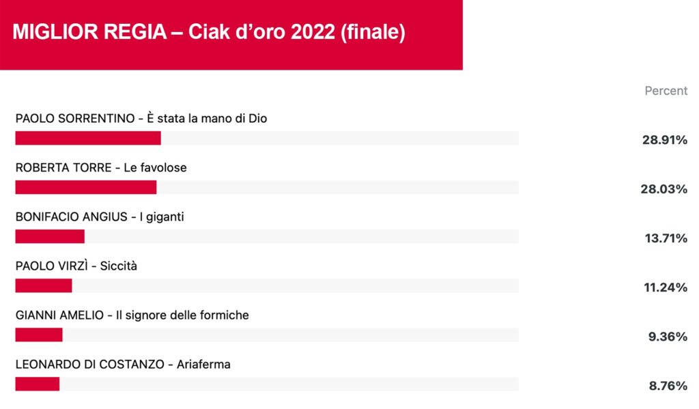Click the 9.36% percentage value
The image size is (699, 409).
tap(668, 337)
